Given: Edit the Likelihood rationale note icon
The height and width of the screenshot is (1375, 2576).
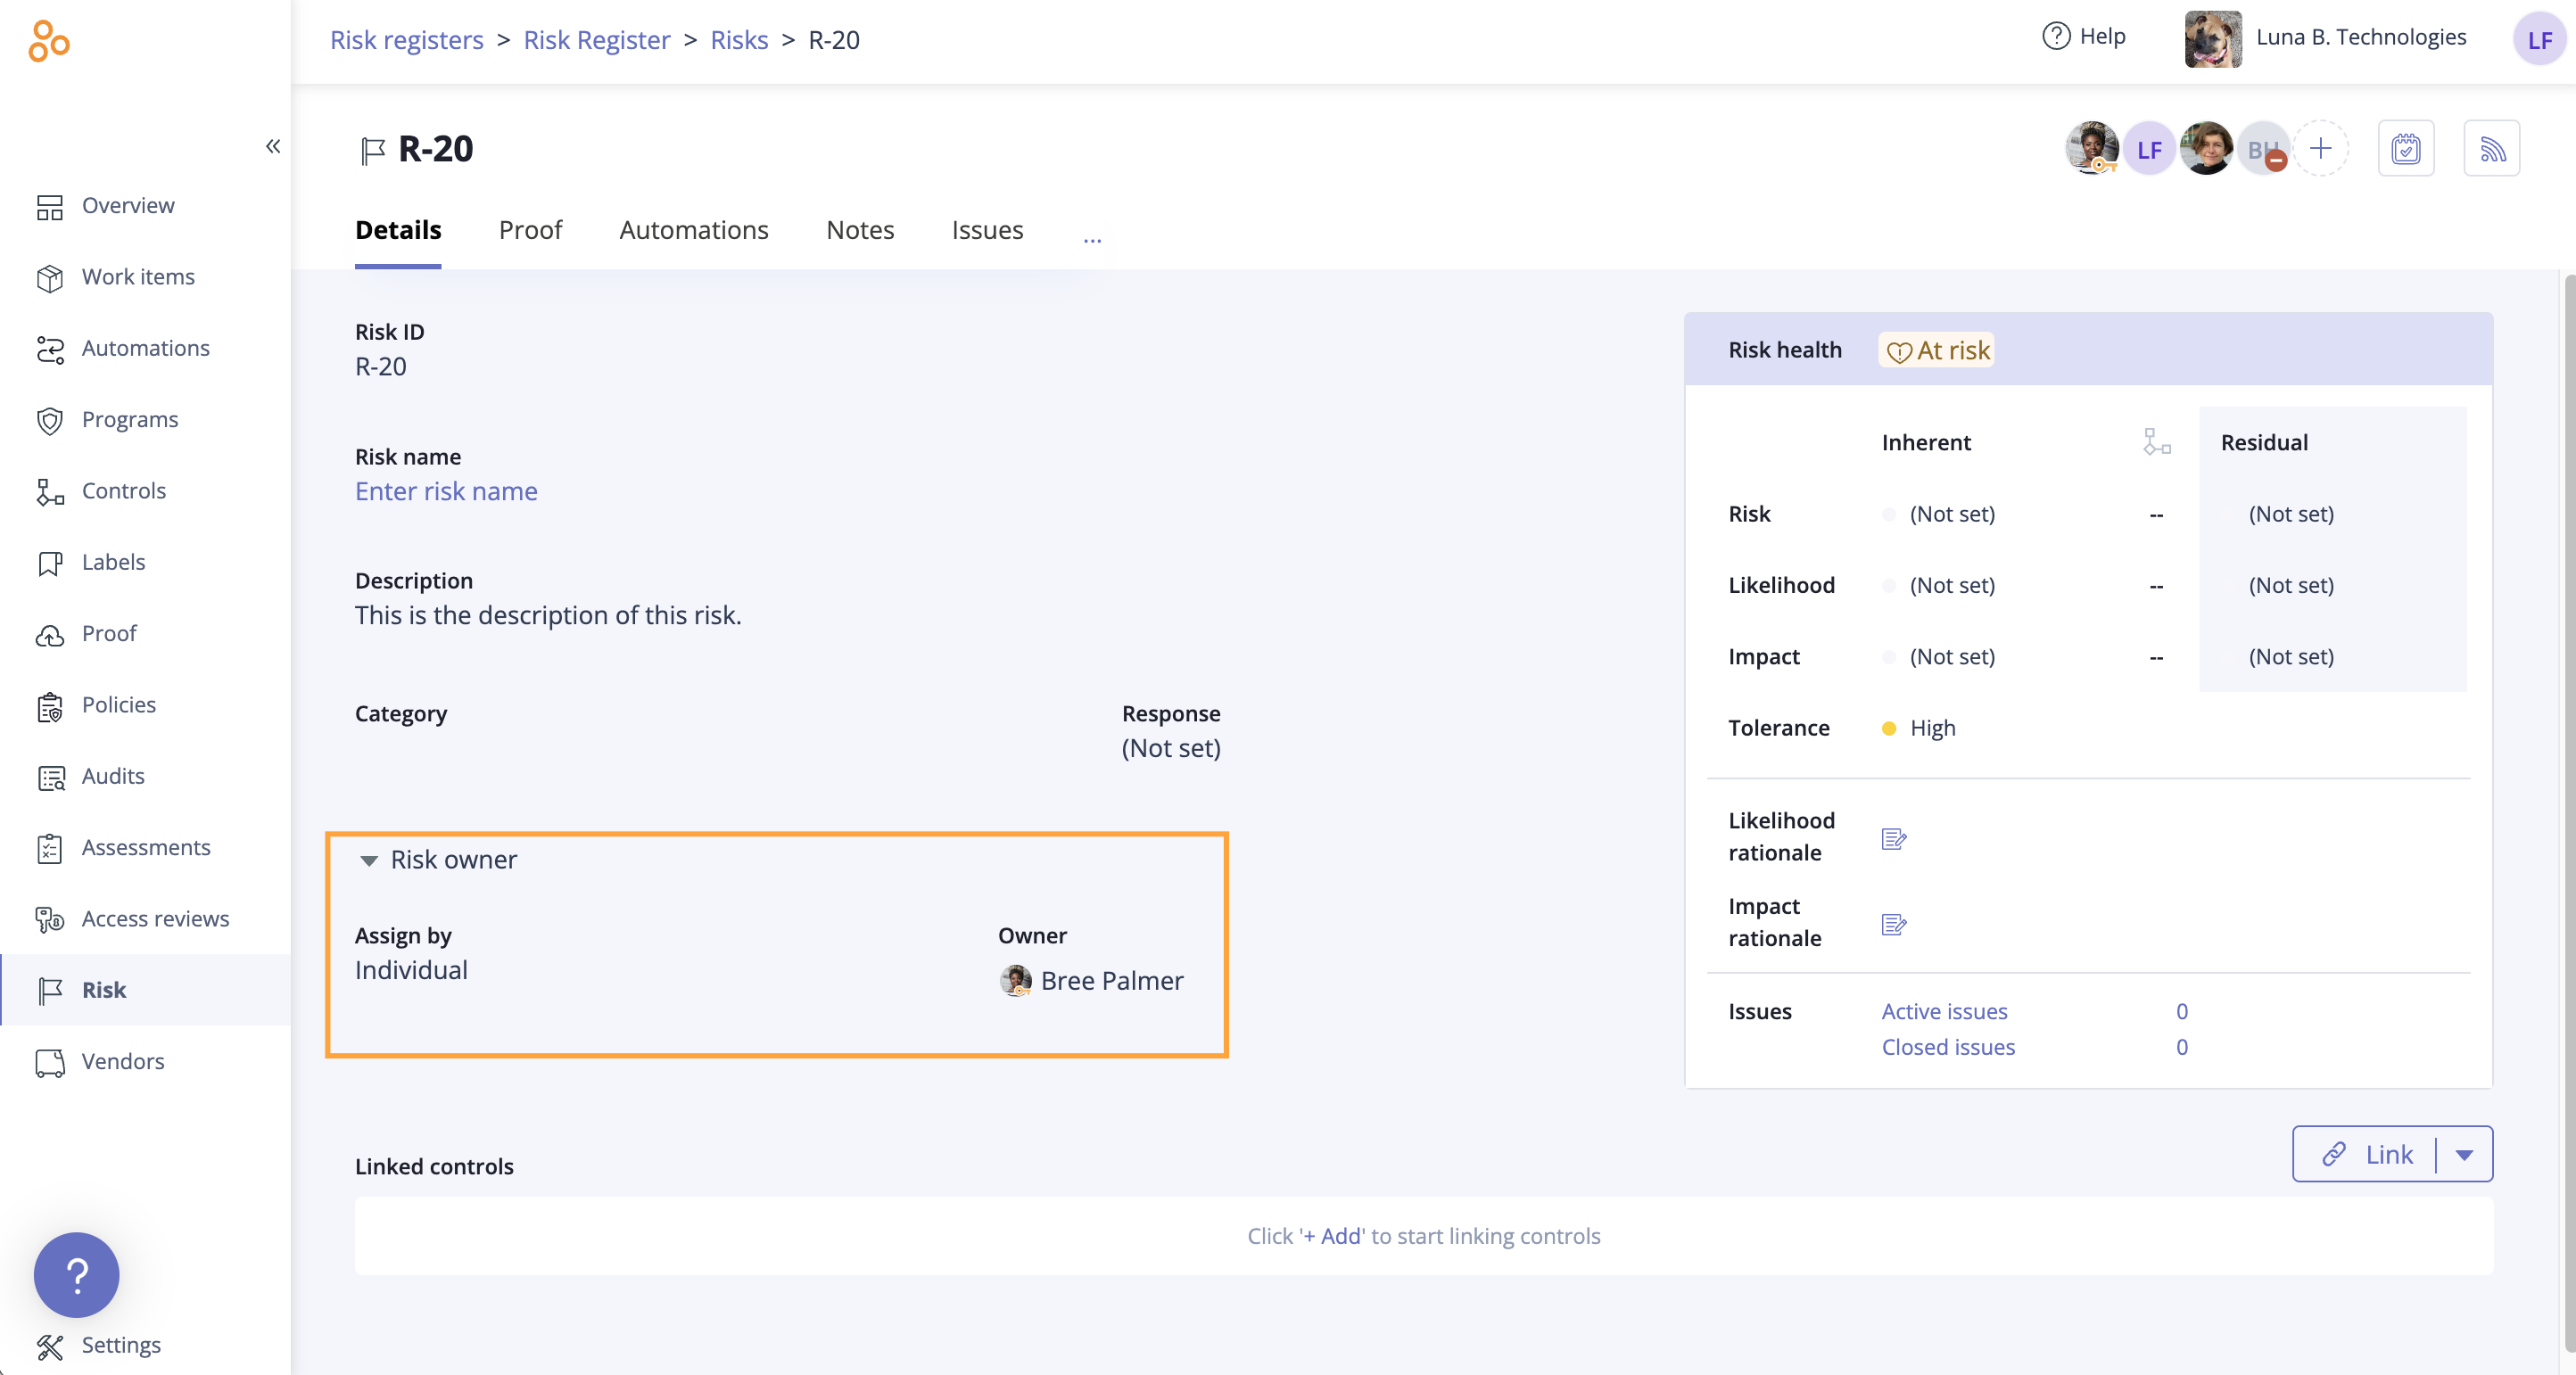Looking at the screenshot, I should [x=1893, y=838].
